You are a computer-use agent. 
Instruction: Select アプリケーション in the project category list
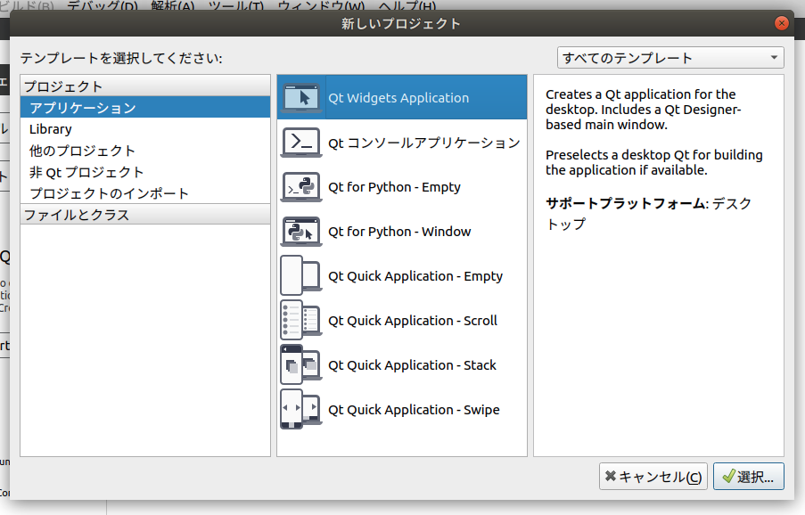[83, 108]
